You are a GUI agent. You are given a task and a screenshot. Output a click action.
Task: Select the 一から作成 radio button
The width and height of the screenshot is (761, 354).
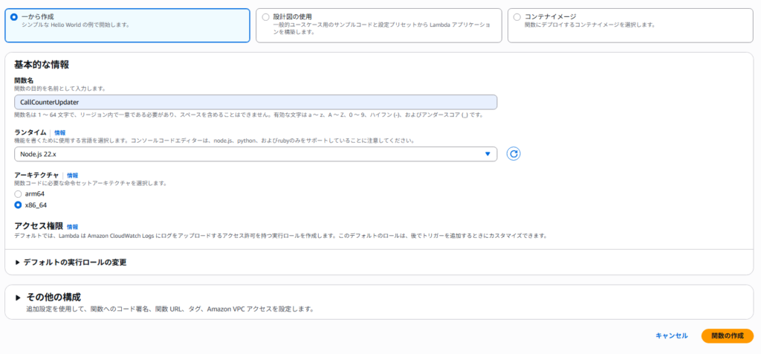14,16
